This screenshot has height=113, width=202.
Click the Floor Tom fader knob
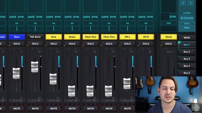pyautogui.click(x=109, y=91)
